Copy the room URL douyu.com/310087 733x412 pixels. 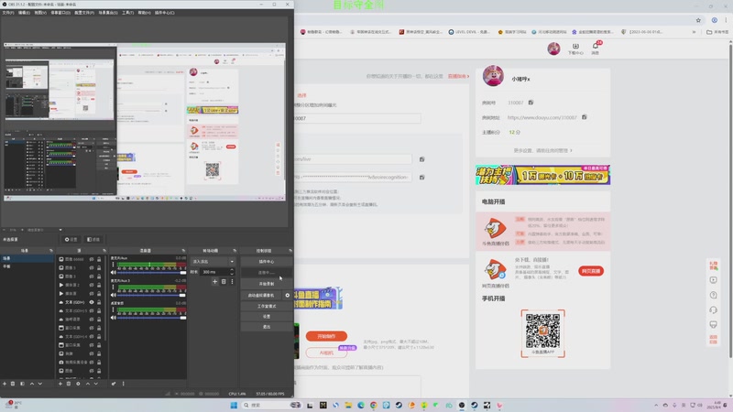(585, 117)
